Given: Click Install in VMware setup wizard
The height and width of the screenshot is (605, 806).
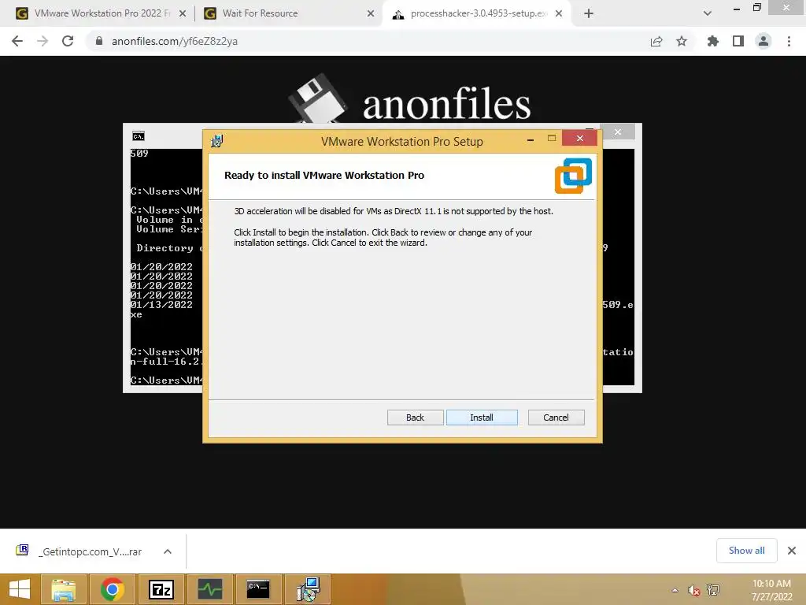Looking at the screenshot, I should coord(482,418).
